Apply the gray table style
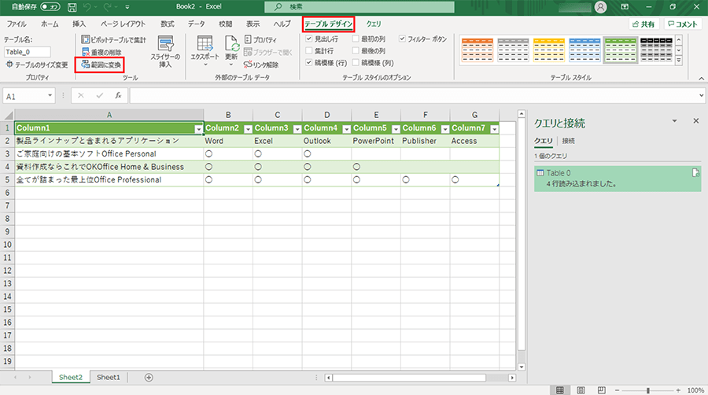This screenshot has height=395, width=708. [513, 50]
